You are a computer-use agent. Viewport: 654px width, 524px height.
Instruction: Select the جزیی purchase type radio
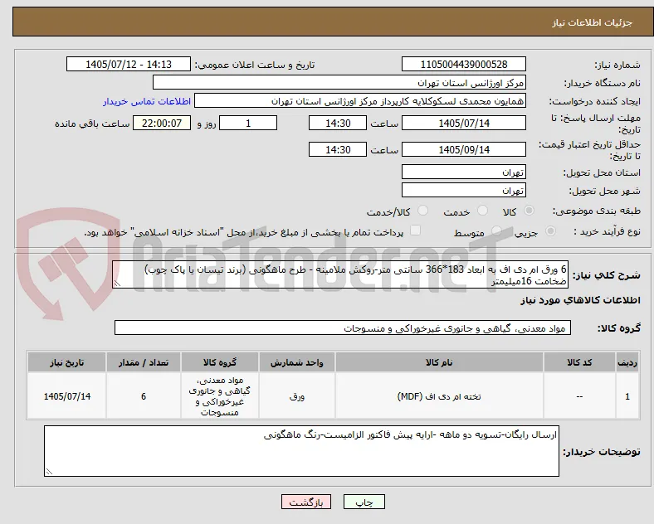coord(550,231)
